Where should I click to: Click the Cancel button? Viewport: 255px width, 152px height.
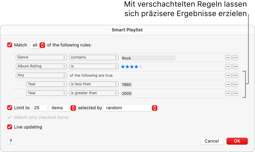tap(211, 141)
